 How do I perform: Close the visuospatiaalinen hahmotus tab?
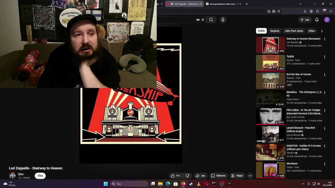coord(240,4)
